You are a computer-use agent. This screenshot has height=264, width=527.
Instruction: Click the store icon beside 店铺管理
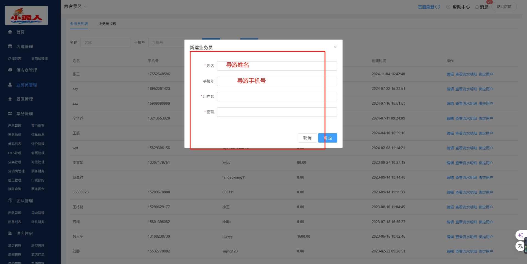pyautogui.click(x=10, y=46)
